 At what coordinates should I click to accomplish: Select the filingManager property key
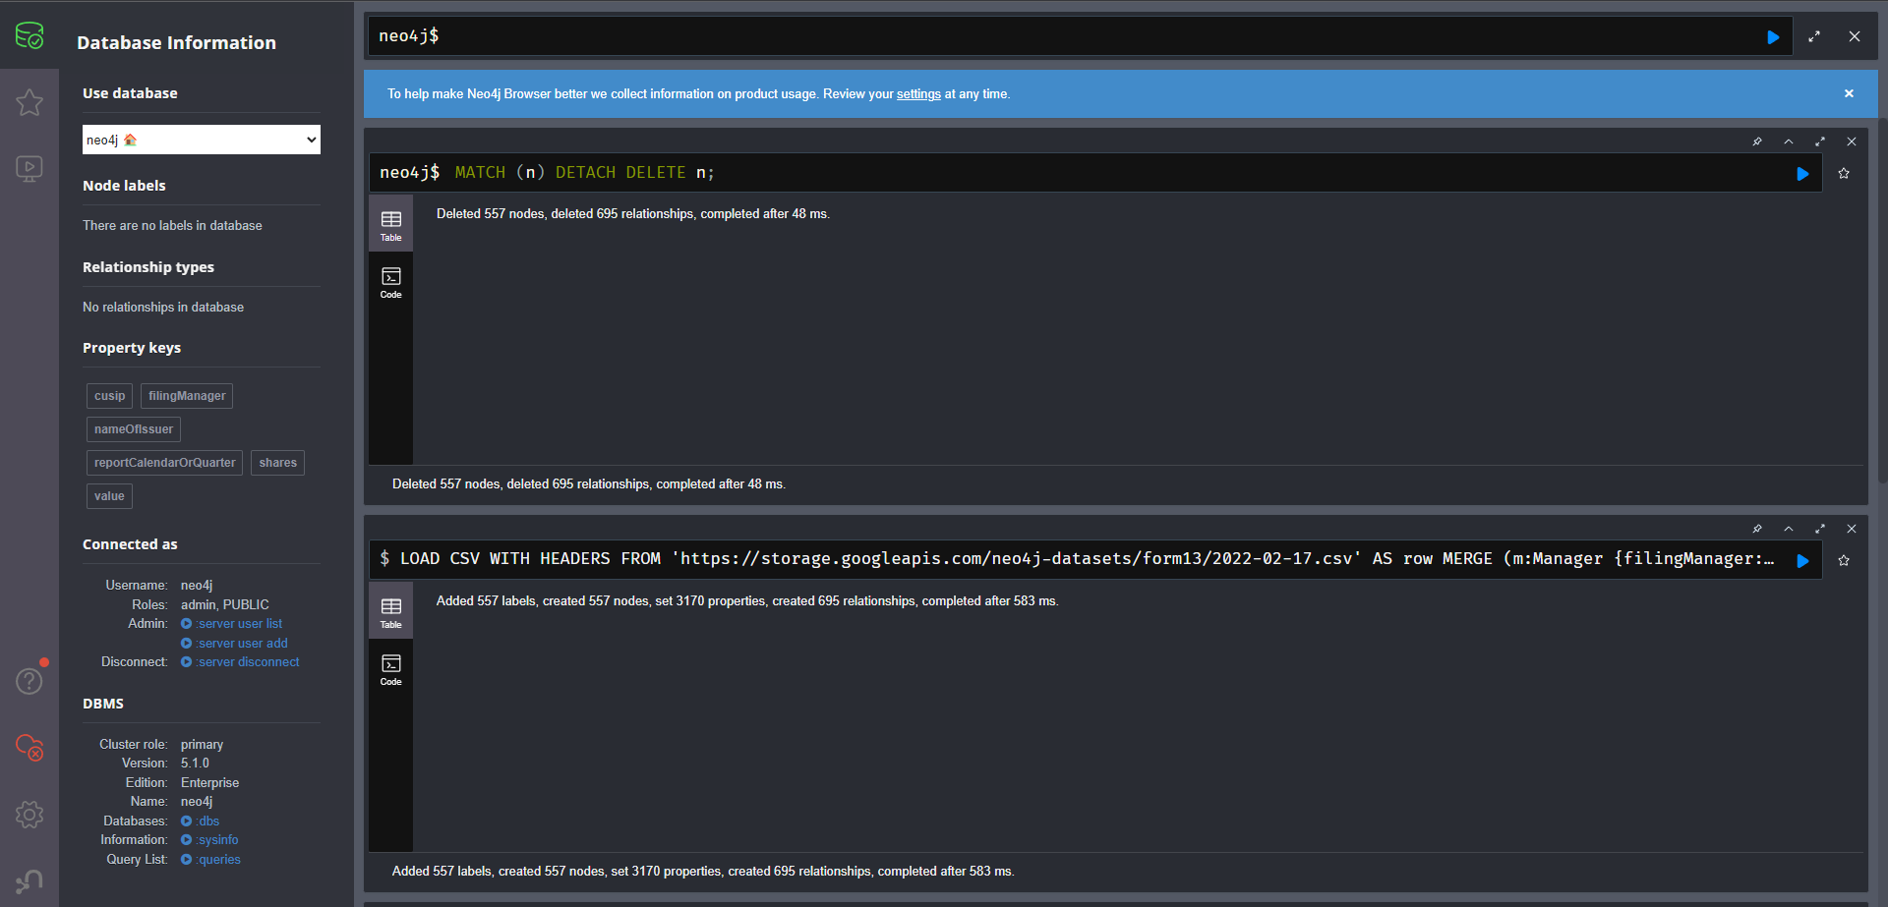pos(187,396)
